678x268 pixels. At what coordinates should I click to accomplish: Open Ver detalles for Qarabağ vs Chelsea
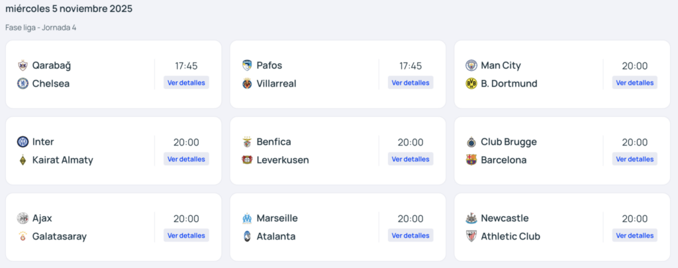click(186, 83)
